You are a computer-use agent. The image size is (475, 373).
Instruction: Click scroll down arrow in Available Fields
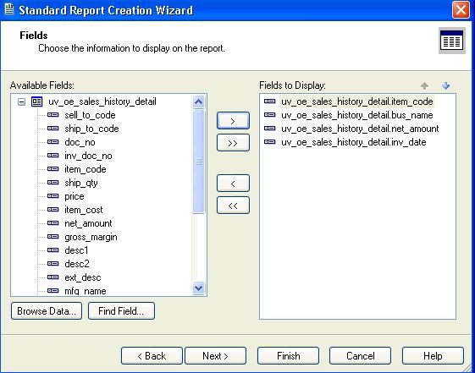click(199, 288)
